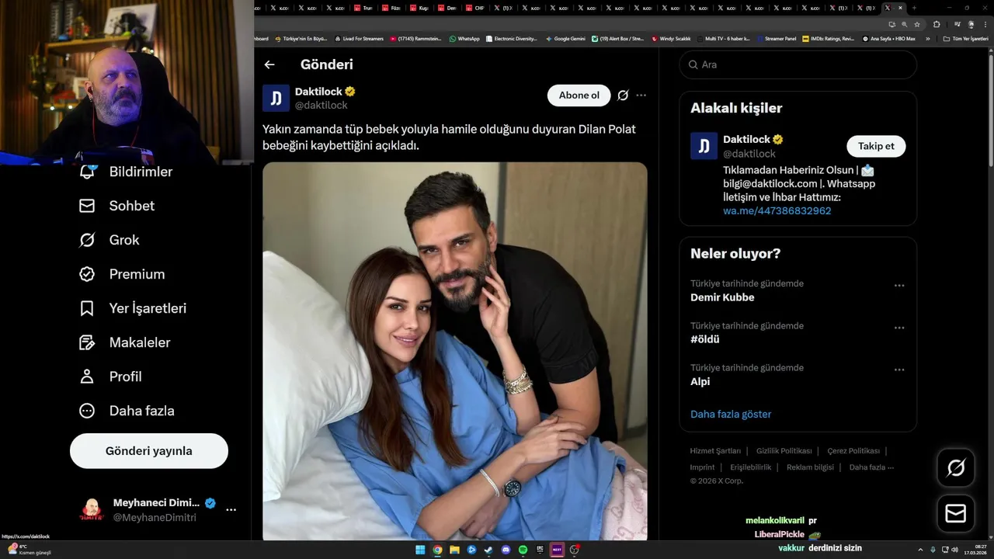The image size is (994, 559).
Task: Open Google Gemini bookmark
Action: [565, 38]
